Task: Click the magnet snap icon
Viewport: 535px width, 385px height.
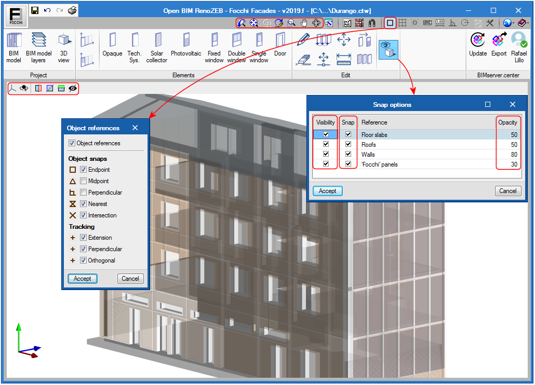Action: click(372, 23)
